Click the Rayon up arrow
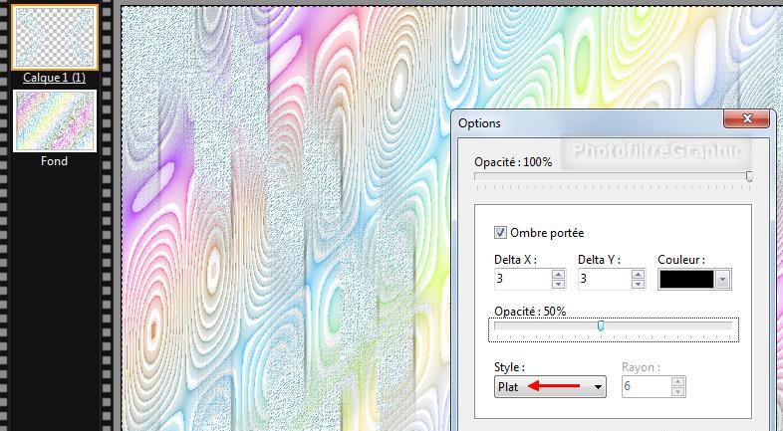This screenshot has height=431, width=783. point(678,381)
